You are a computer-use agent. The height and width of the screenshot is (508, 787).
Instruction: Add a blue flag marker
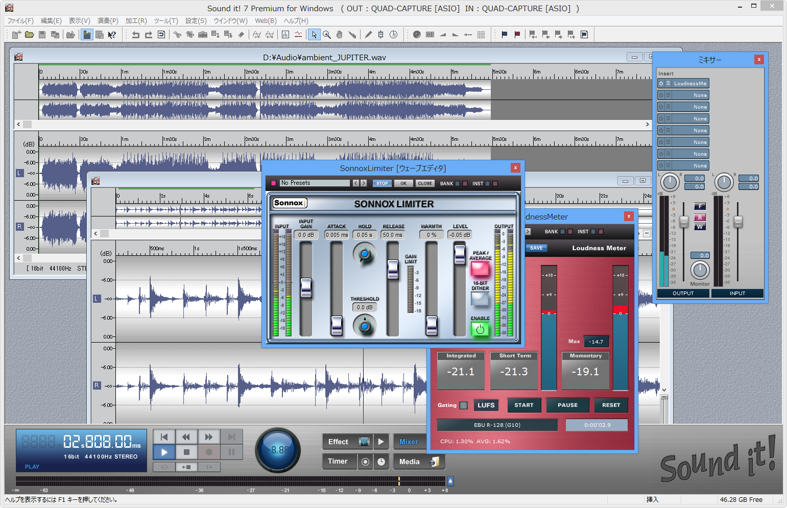pos(505,35)
